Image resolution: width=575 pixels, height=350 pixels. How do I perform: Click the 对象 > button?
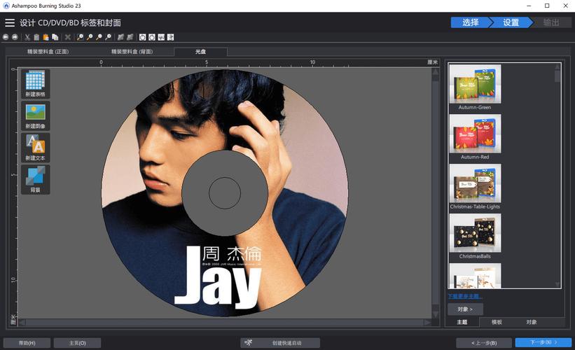point(465,309)
